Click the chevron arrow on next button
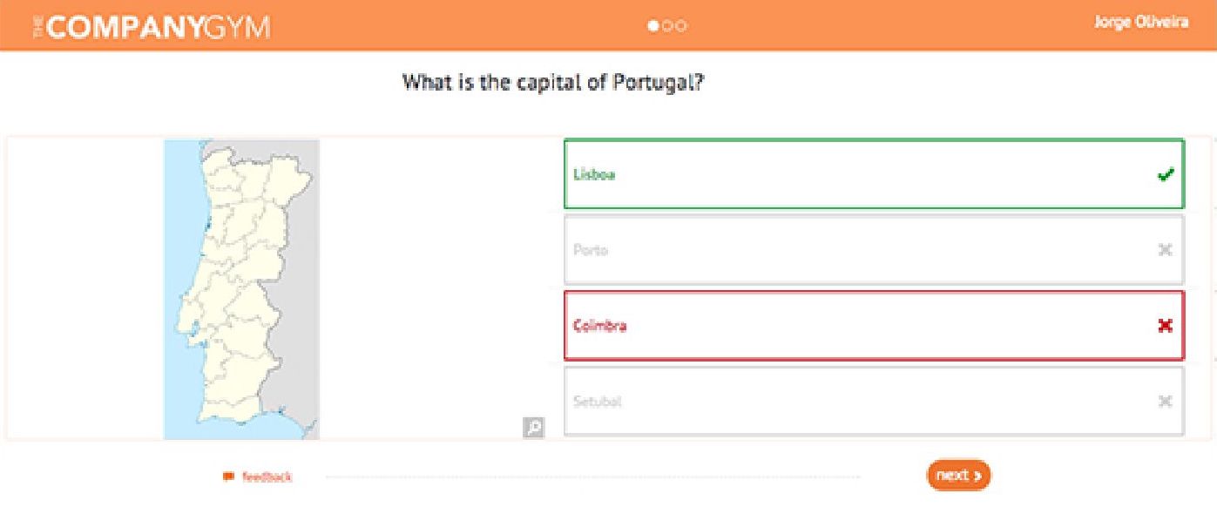Viewport: 1217px width, 507px height. (978, 477)
